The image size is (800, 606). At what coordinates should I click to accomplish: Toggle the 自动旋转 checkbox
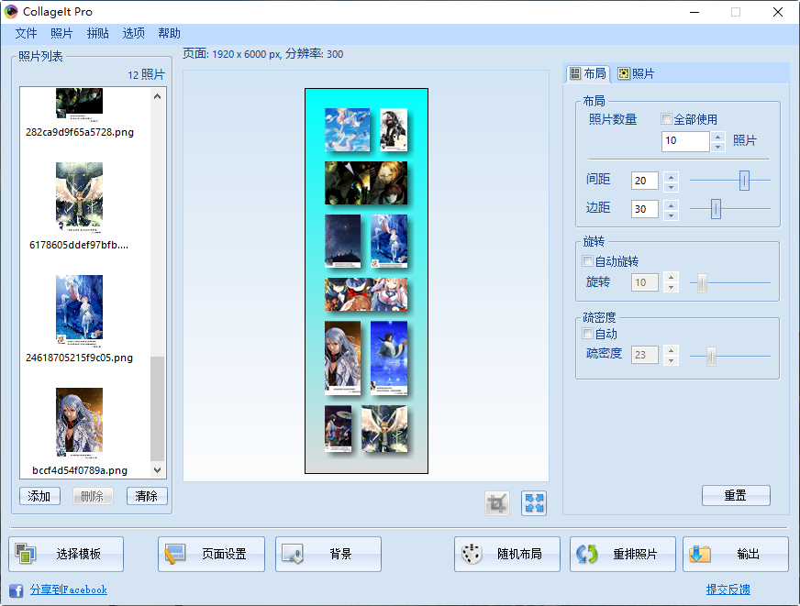click(587, 261)
